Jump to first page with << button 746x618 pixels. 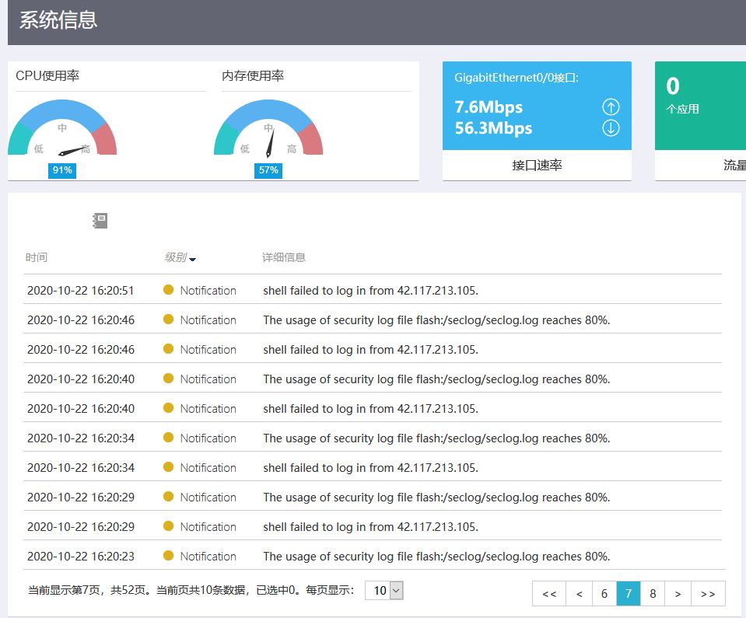click(549, 593)
